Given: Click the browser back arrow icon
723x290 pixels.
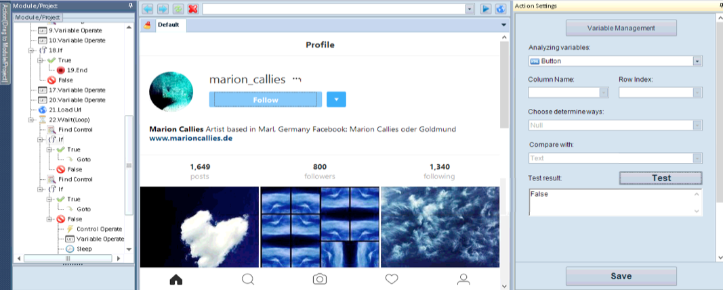Looking at the screenshot, I should coord(148,9).
